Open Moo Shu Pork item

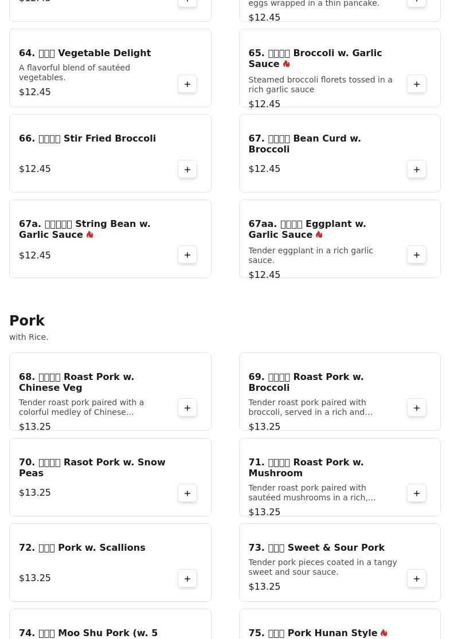[88, 633]
